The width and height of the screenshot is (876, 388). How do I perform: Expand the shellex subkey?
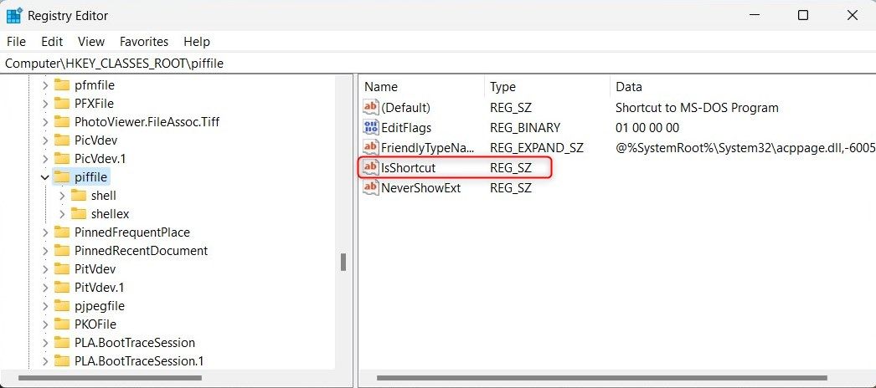62,214
